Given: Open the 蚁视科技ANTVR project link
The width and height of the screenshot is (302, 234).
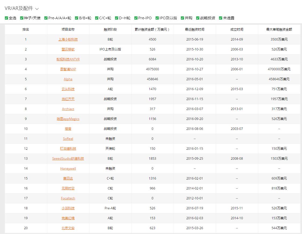Looking at the screenshot, I should [x=68, y=59].
